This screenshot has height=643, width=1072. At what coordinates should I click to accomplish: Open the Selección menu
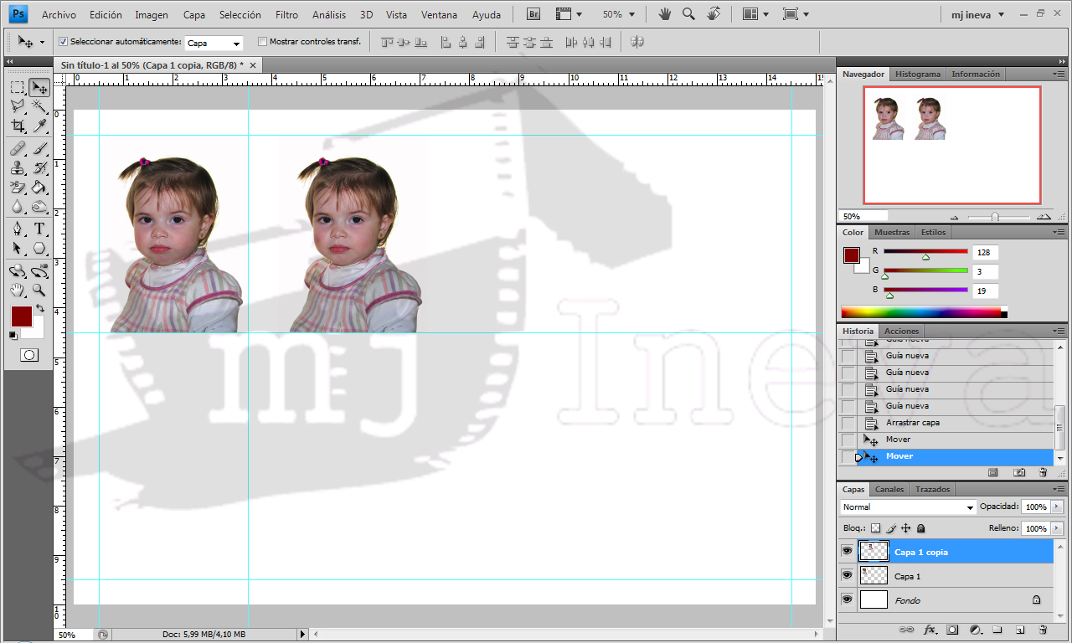coord(240,15)
